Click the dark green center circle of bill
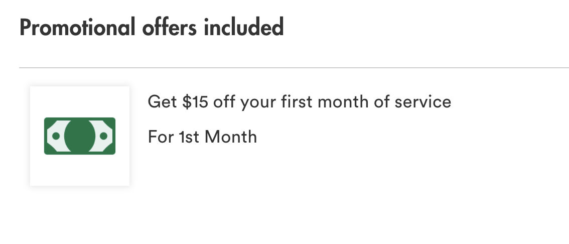 79,136
